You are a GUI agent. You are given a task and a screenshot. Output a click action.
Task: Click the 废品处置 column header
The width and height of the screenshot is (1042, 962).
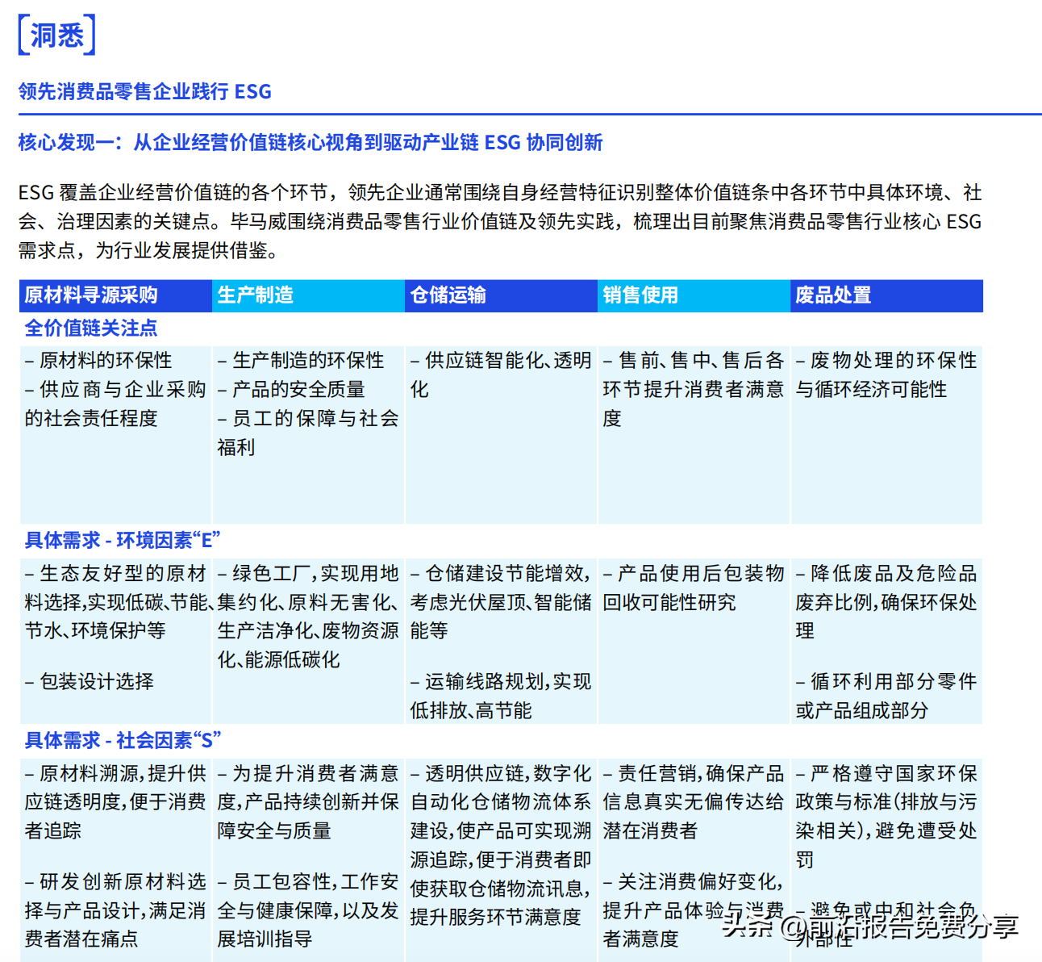click(831, 295)
